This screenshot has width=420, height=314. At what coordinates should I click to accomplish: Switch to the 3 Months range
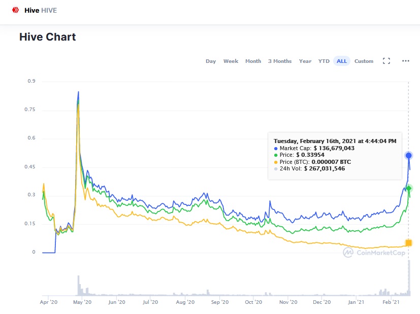280,61
